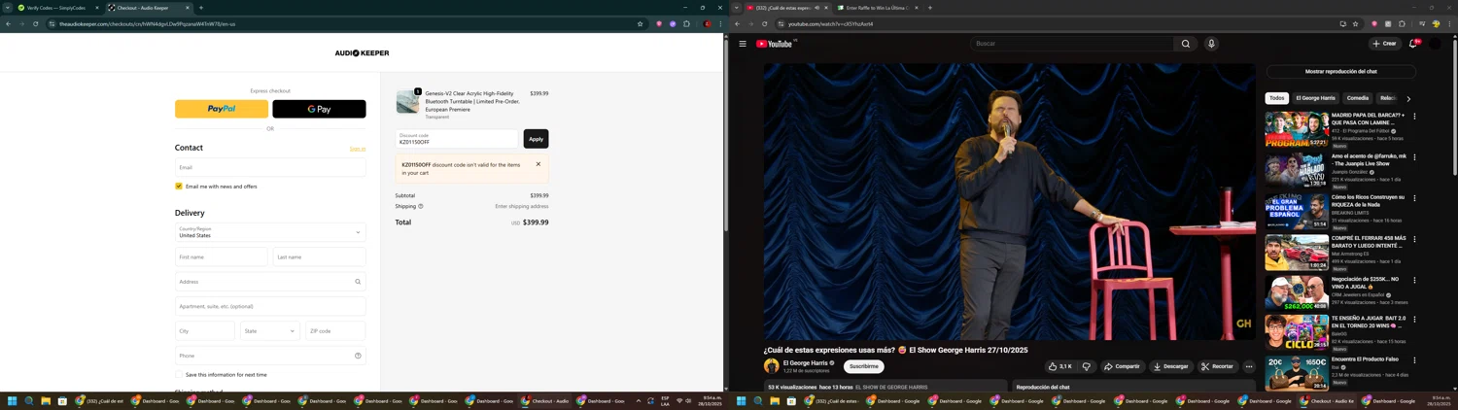
Task: Focus the Email input field
Action: pyautogui.click(x=270, y=167)
